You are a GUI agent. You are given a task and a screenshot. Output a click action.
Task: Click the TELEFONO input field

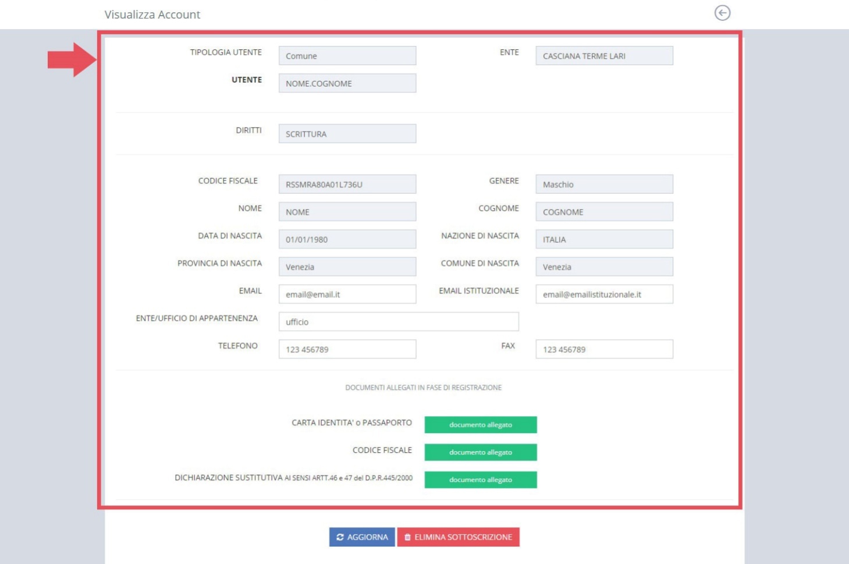(347, 349)
